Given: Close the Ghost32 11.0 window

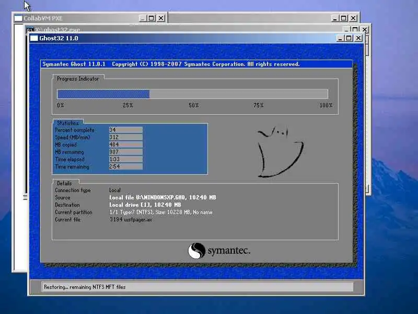Looking at the screenshot, I should [358, 38].
